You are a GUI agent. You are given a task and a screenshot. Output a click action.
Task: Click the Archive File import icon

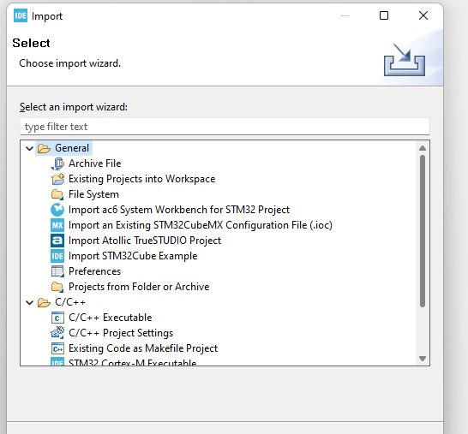coord(57,163)
